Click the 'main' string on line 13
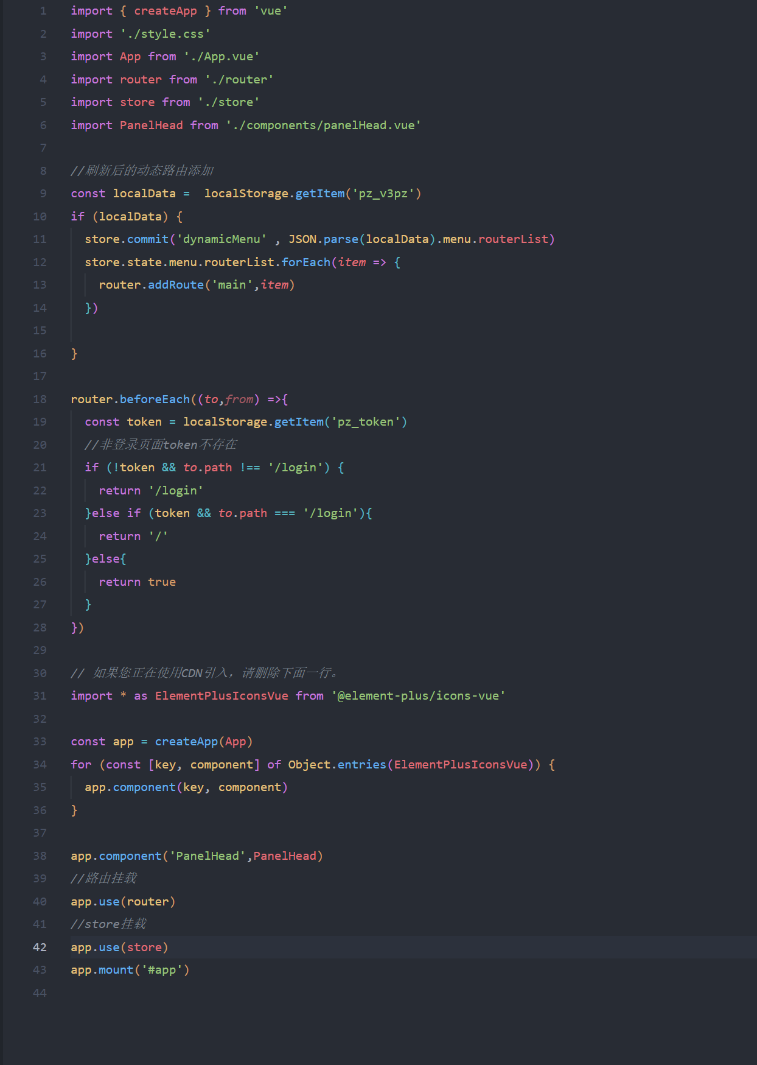This screenshot has width=757, height=1065. point(232,285)
